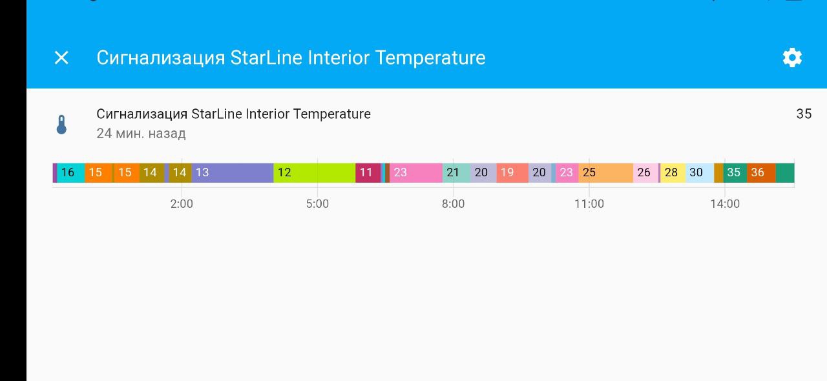This screenshot has height=381, width=827.
Task: Open entity settings with the gear icon
Action: [x=792, y=58]
